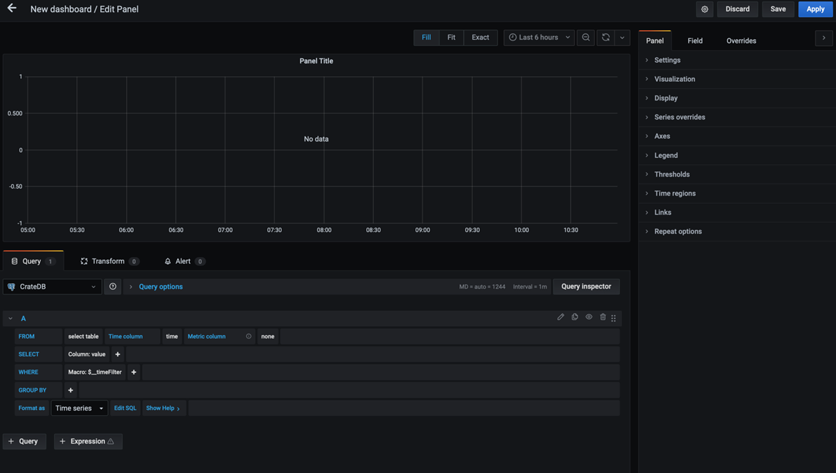Click the Panel Title heading
This screenshot has height=473, width=836.
tap(316, 61)
